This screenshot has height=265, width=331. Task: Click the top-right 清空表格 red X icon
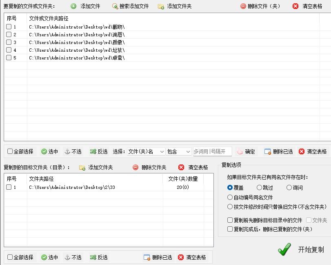tap(296, 7)
